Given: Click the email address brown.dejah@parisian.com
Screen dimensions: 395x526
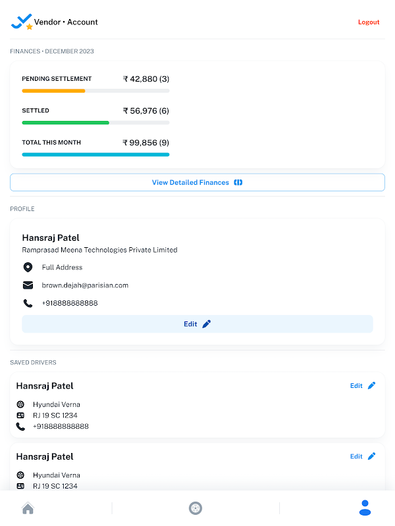Looking at the screenshot, I should pos(85,285).
